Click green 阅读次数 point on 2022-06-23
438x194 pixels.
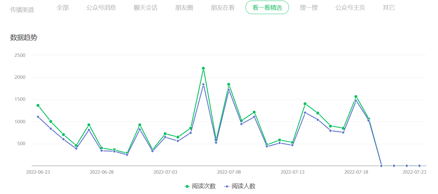pyautogui.click(x=38, y=105)
